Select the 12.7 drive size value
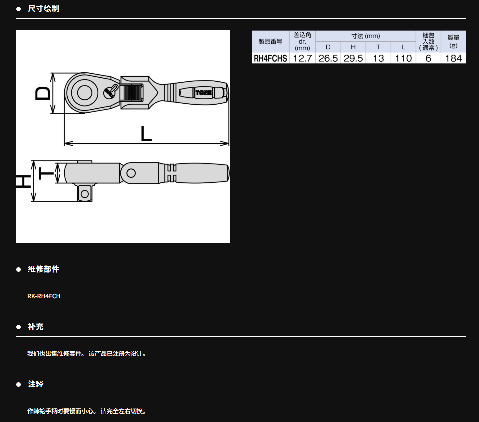This screenshot has width=479, height=422. (302, 58)
